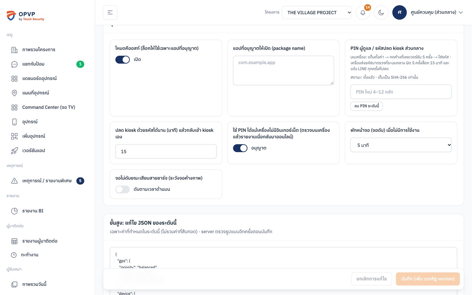Toggle kiosk mode switch labeled เปิด
Screen dimensions: 472x295
pyautogui.click(x=122, y=60)
